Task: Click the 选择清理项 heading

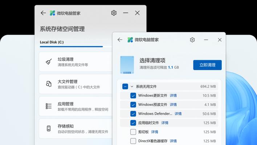Action: (152, 61)
